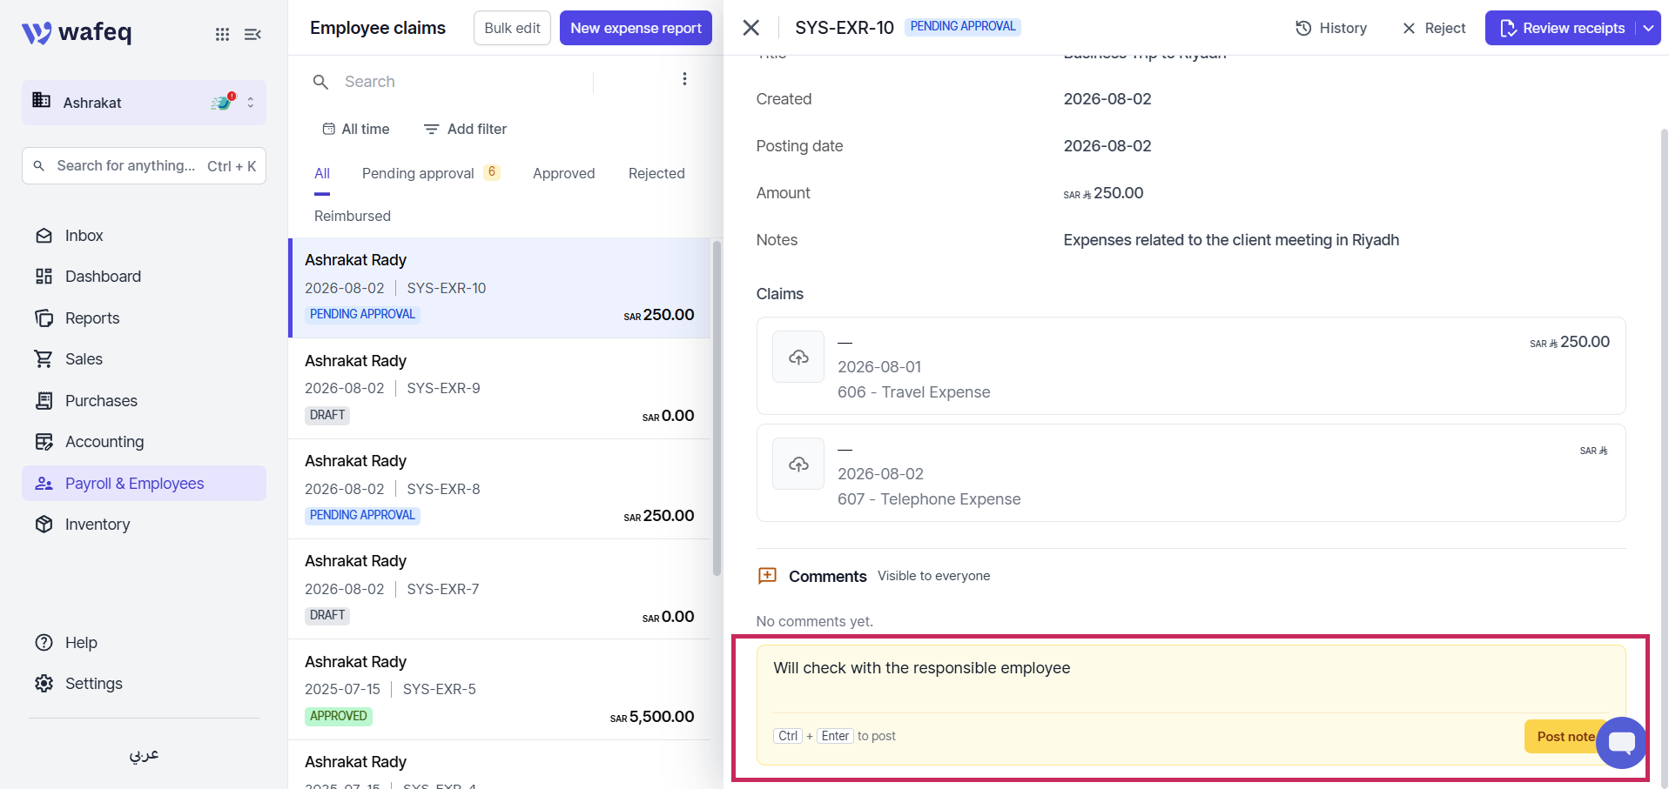Open the Ashrakat organization switcher
Viewport: 1669px width, 789px height.
(144, 103)
